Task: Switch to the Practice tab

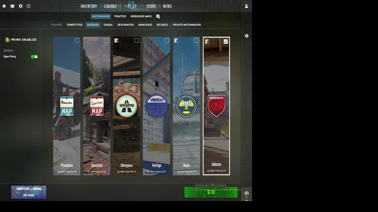Action: (120, 16)
